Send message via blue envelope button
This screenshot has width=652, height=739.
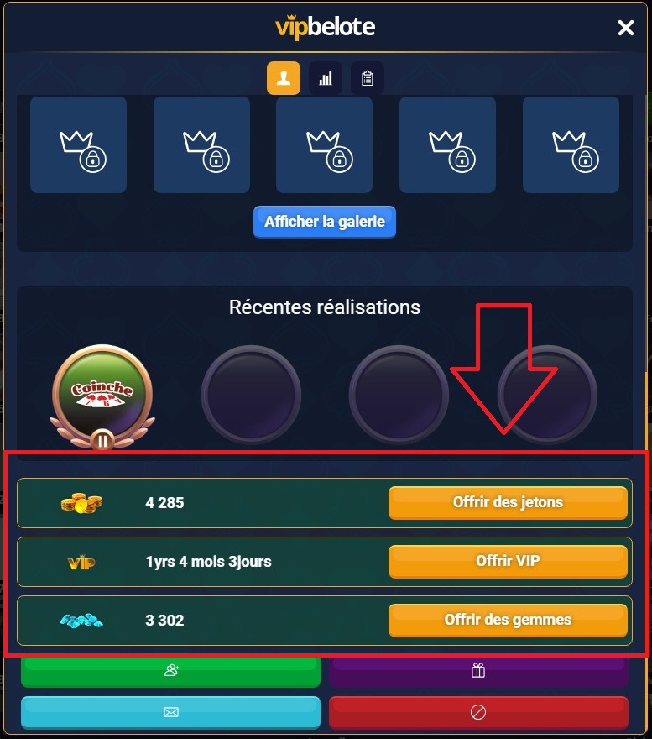click(170, 712)
